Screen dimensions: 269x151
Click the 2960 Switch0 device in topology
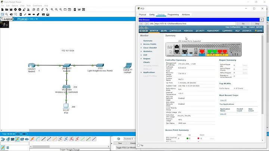(x=67, y=65)
